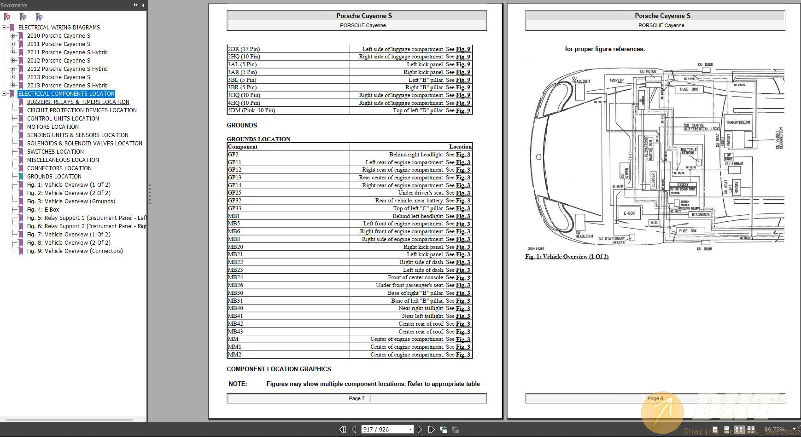Open bookmark Fig. 9: Vehicle Overview (Connectors)

coord(75,251)
